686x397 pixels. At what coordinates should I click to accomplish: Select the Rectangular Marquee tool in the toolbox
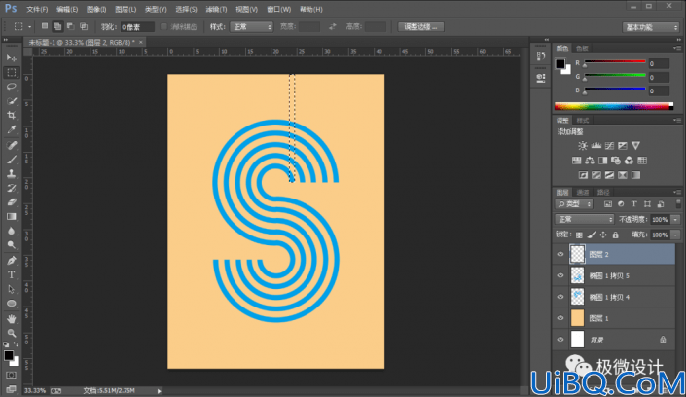click(x=12, y=73)
